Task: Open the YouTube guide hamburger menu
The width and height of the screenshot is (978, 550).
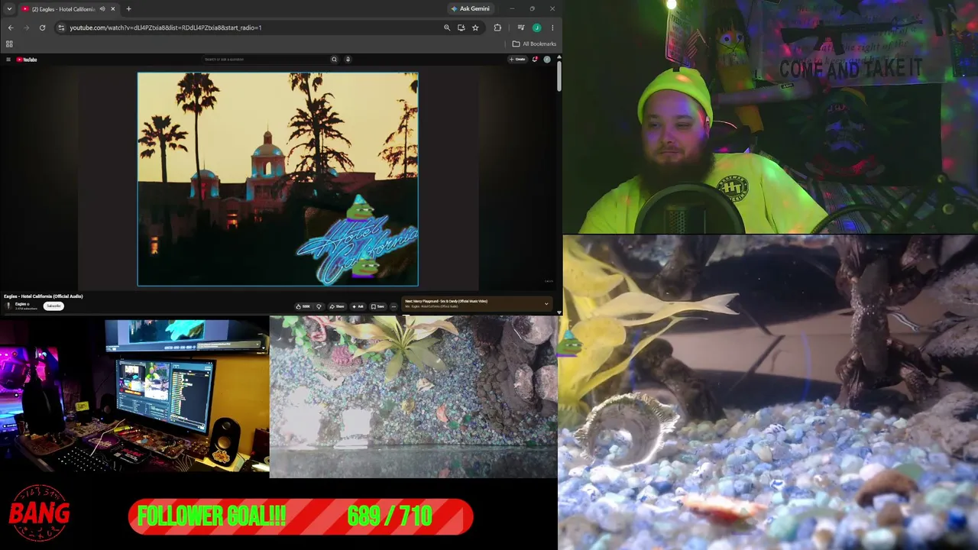Action: [8, 60]
